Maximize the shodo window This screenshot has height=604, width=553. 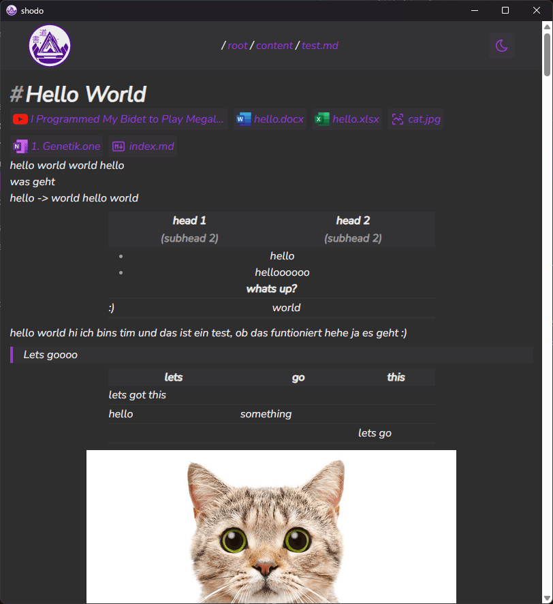[505, 10]
